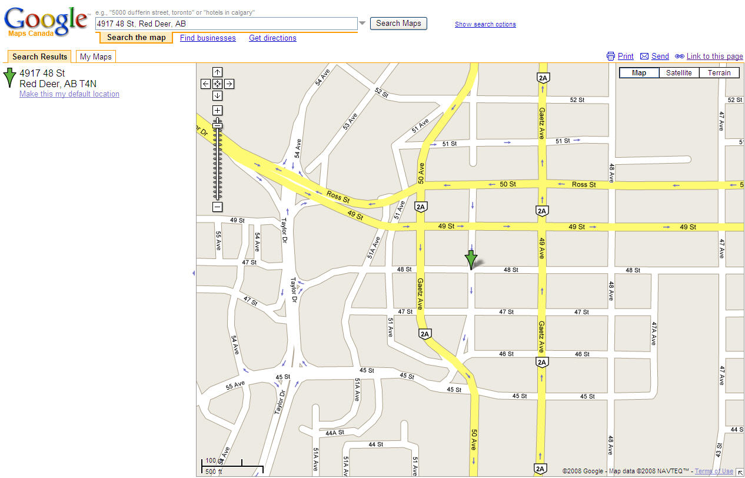Screen dimensions: 745x478
Task: Collapse the left results panel arrow
Action: pos(193,273)
